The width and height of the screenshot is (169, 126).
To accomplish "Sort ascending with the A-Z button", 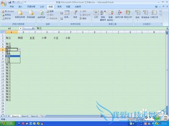I will [62, 13].
